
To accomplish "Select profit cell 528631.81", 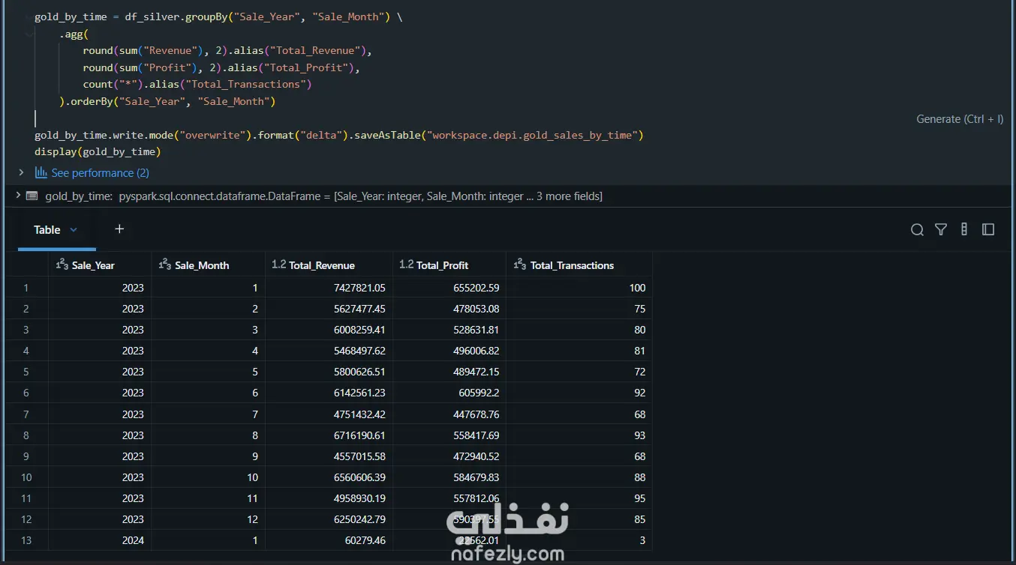I will tap(449, 330).
